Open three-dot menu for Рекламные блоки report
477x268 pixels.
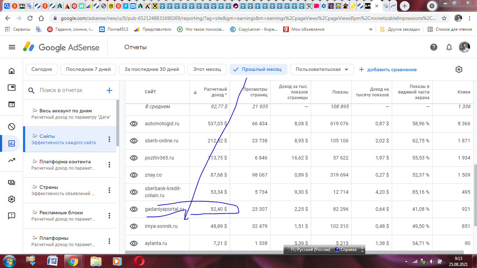[109, 216]
